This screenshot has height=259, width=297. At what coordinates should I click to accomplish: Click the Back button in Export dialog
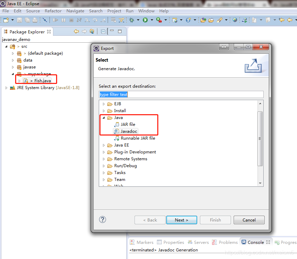[150, 220]
